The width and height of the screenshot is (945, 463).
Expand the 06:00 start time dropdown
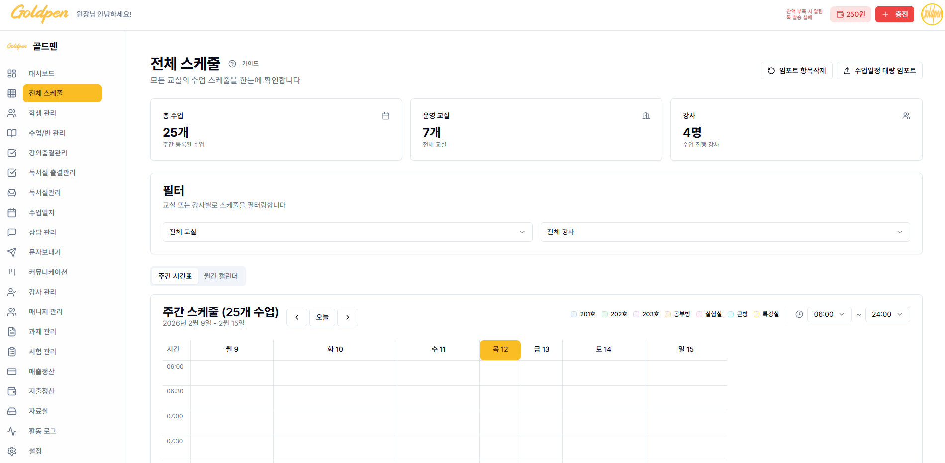829,314
